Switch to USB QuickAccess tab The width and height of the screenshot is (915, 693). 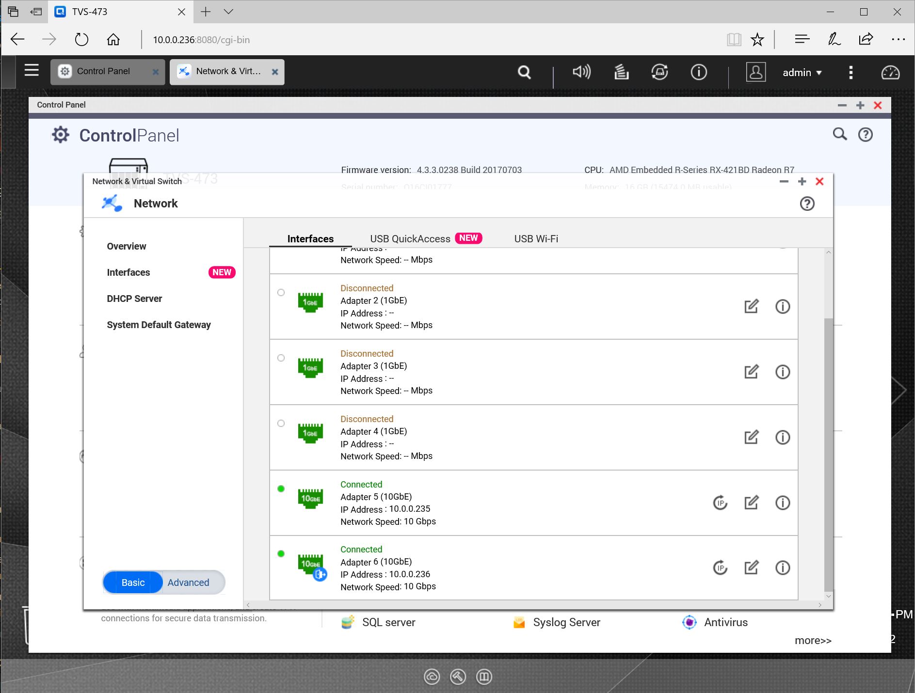pyautogui.click(x=410, y=239)
